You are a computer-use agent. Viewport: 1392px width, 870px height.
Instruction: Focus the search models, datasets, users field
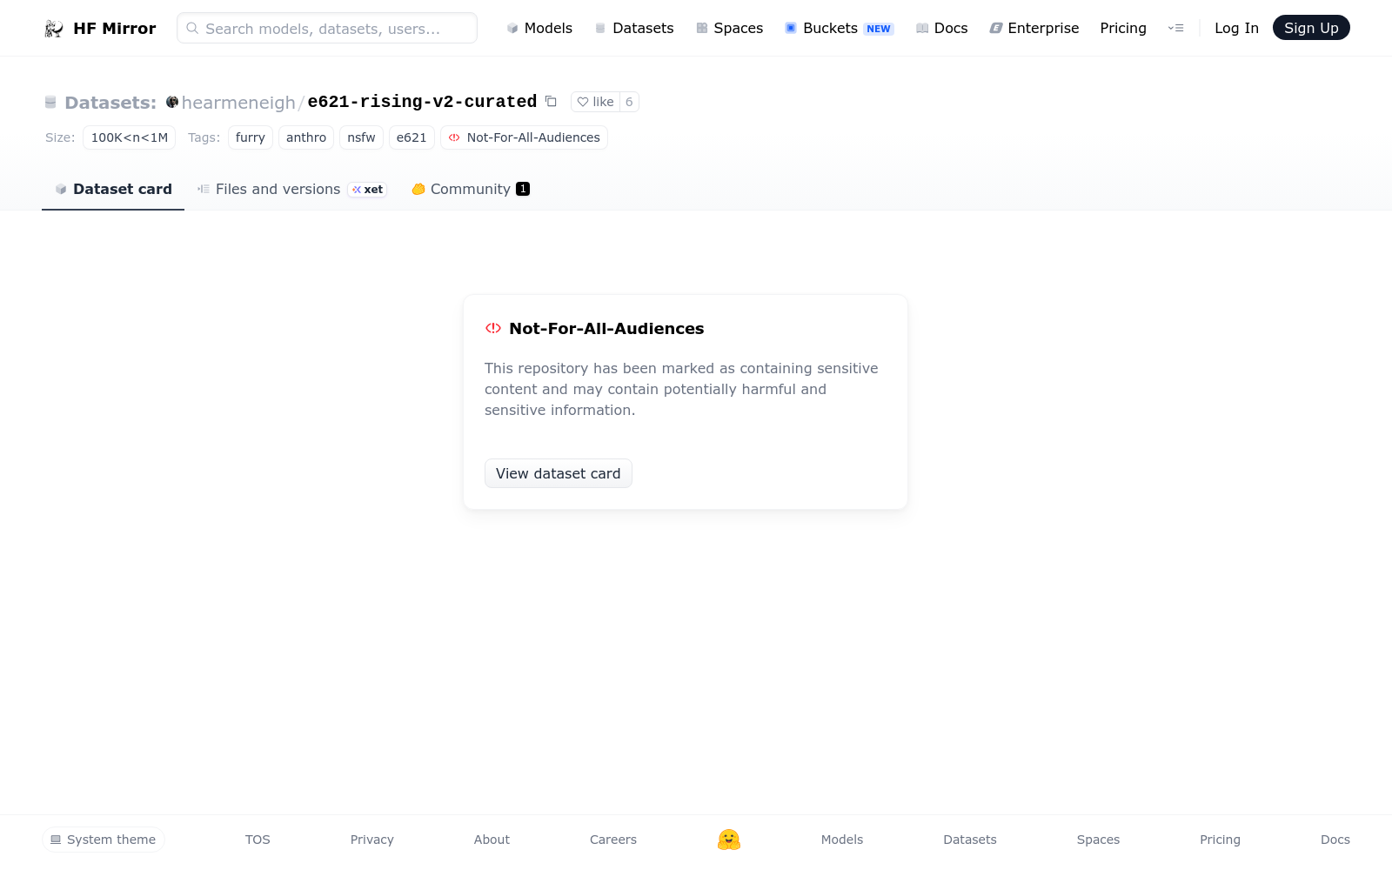click(x=327, y=28)
